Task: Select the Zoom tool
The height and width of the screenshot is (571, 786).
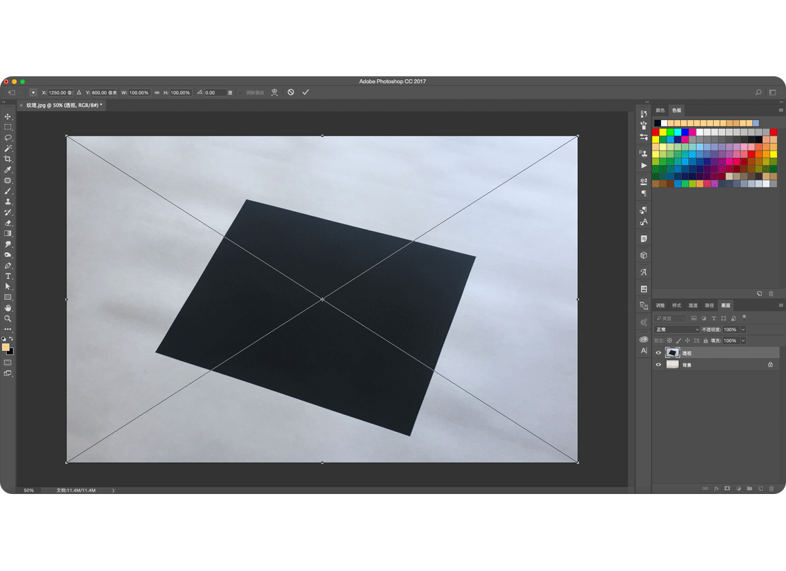Action: pyautogui.click(x=8, y=319)
